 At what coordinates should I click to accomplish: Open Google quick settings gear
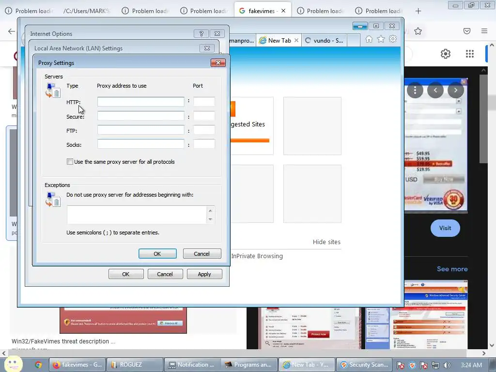tap(446, 54)
